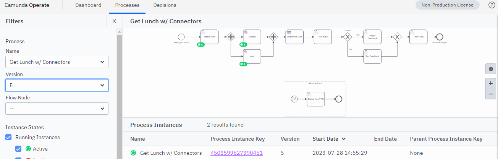Click the Name column header
The image size is (498, 159).
137,139
